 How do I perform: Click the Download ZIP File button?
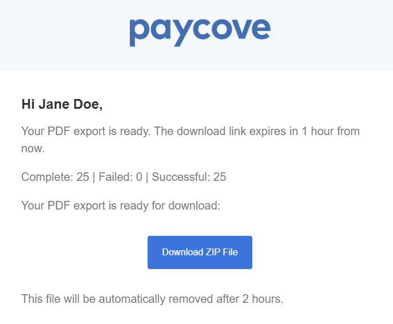tap(200, 252)
